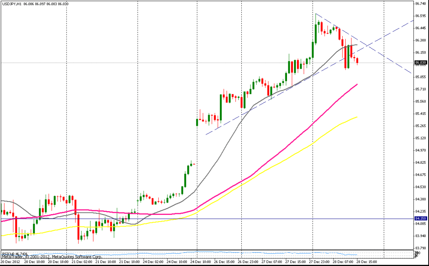Select the current price label 86.030
Viewport: 429px width, 266px height.
pyautogui.click(x=420, y=63)
